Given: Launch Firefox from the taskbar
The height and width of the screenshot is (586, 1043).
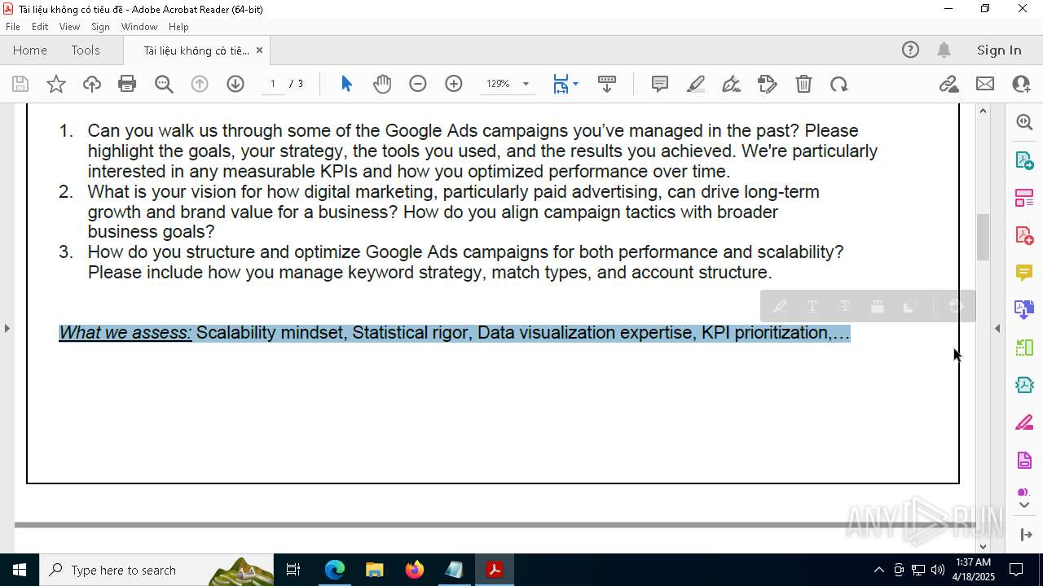Looking at the screenshot, I should pyautogui.click(x=415, y=570).
